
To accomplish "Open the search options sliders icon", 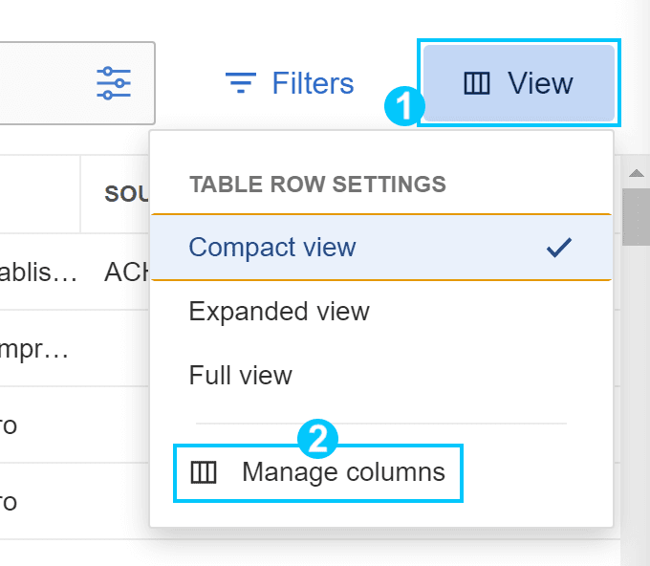I will [x=114, y=83].
